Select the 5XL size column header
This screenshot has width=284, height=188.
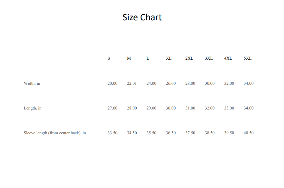pos(248,58)
